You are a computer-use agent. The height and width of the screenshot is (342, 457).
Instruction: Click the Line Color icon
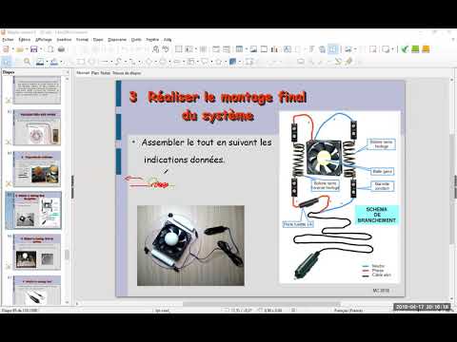click(40, 62)
